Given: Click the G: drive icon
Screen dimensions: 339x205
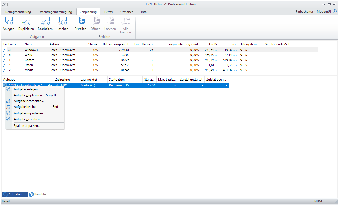Looking at the screenshot, I should coord(5,70).
